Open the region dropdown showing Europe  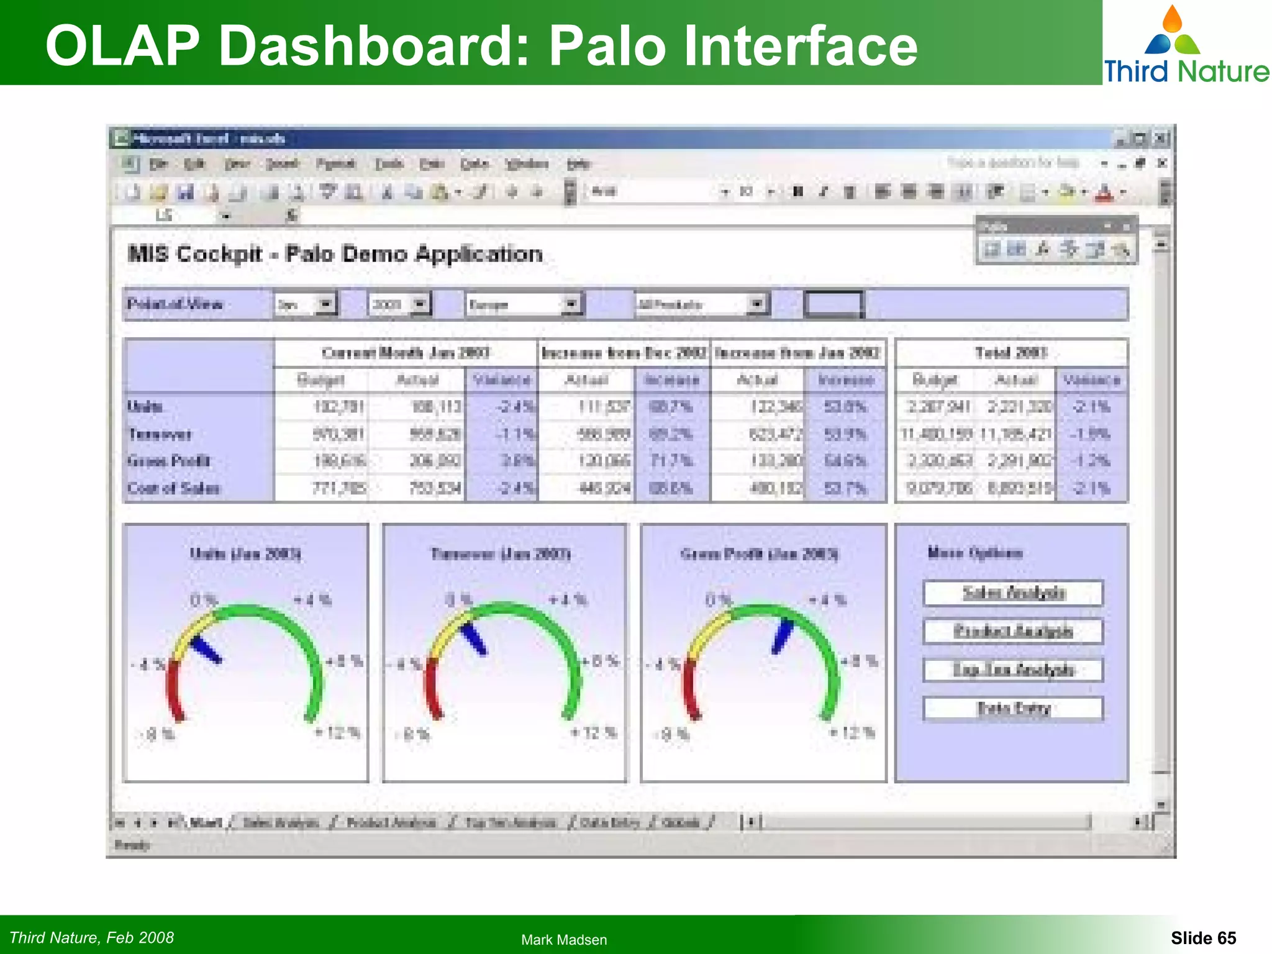[571, 304]
